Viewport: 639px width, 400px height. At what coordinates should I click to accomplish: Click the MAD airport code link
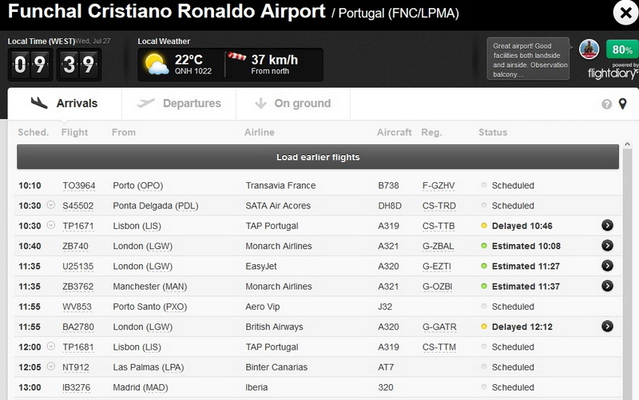(x=155, y=387)
